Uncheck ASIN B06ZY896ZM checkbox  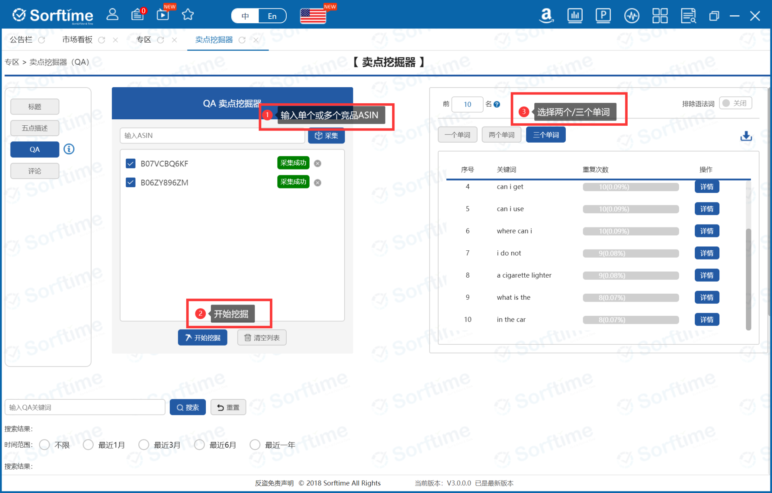(x=131, y=182)
